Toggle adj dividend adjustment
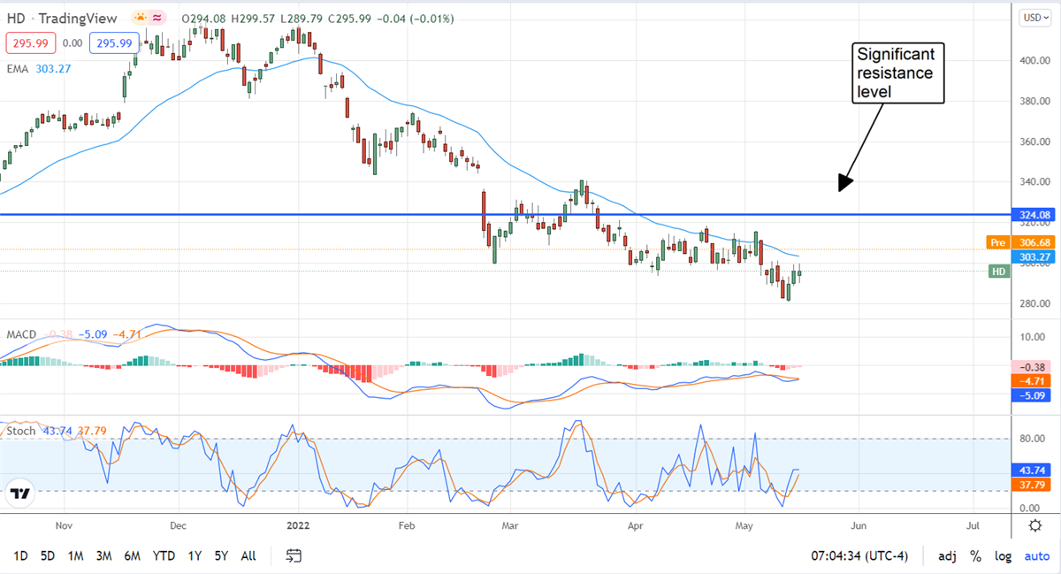 [x=947, y=556]
